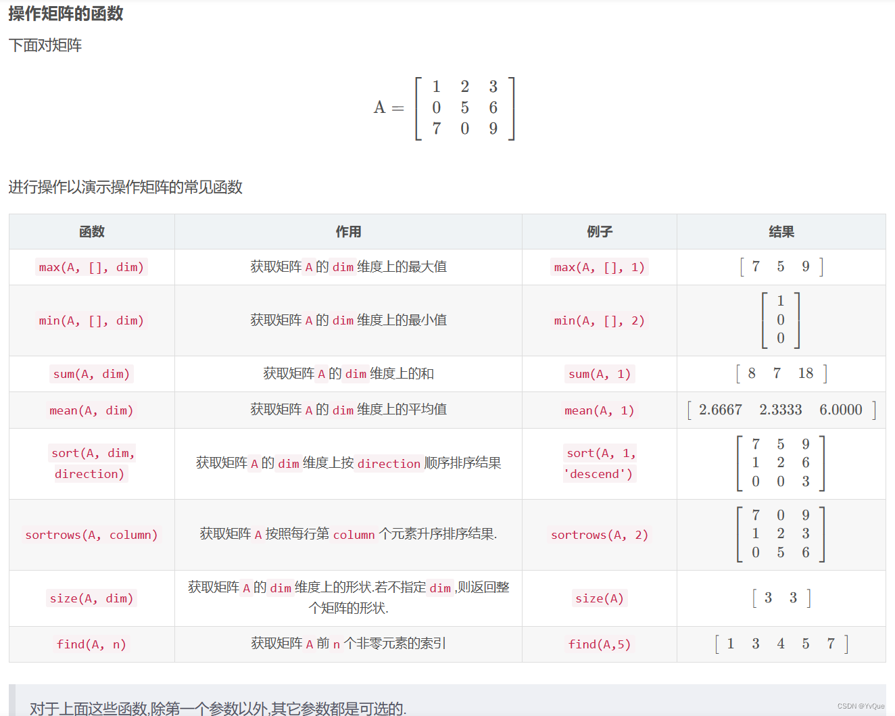This screenshot has width=895, height=716.
Task: Click the description mentioning 'column 个元素升序排序结果'
Action: click(348, 534)
